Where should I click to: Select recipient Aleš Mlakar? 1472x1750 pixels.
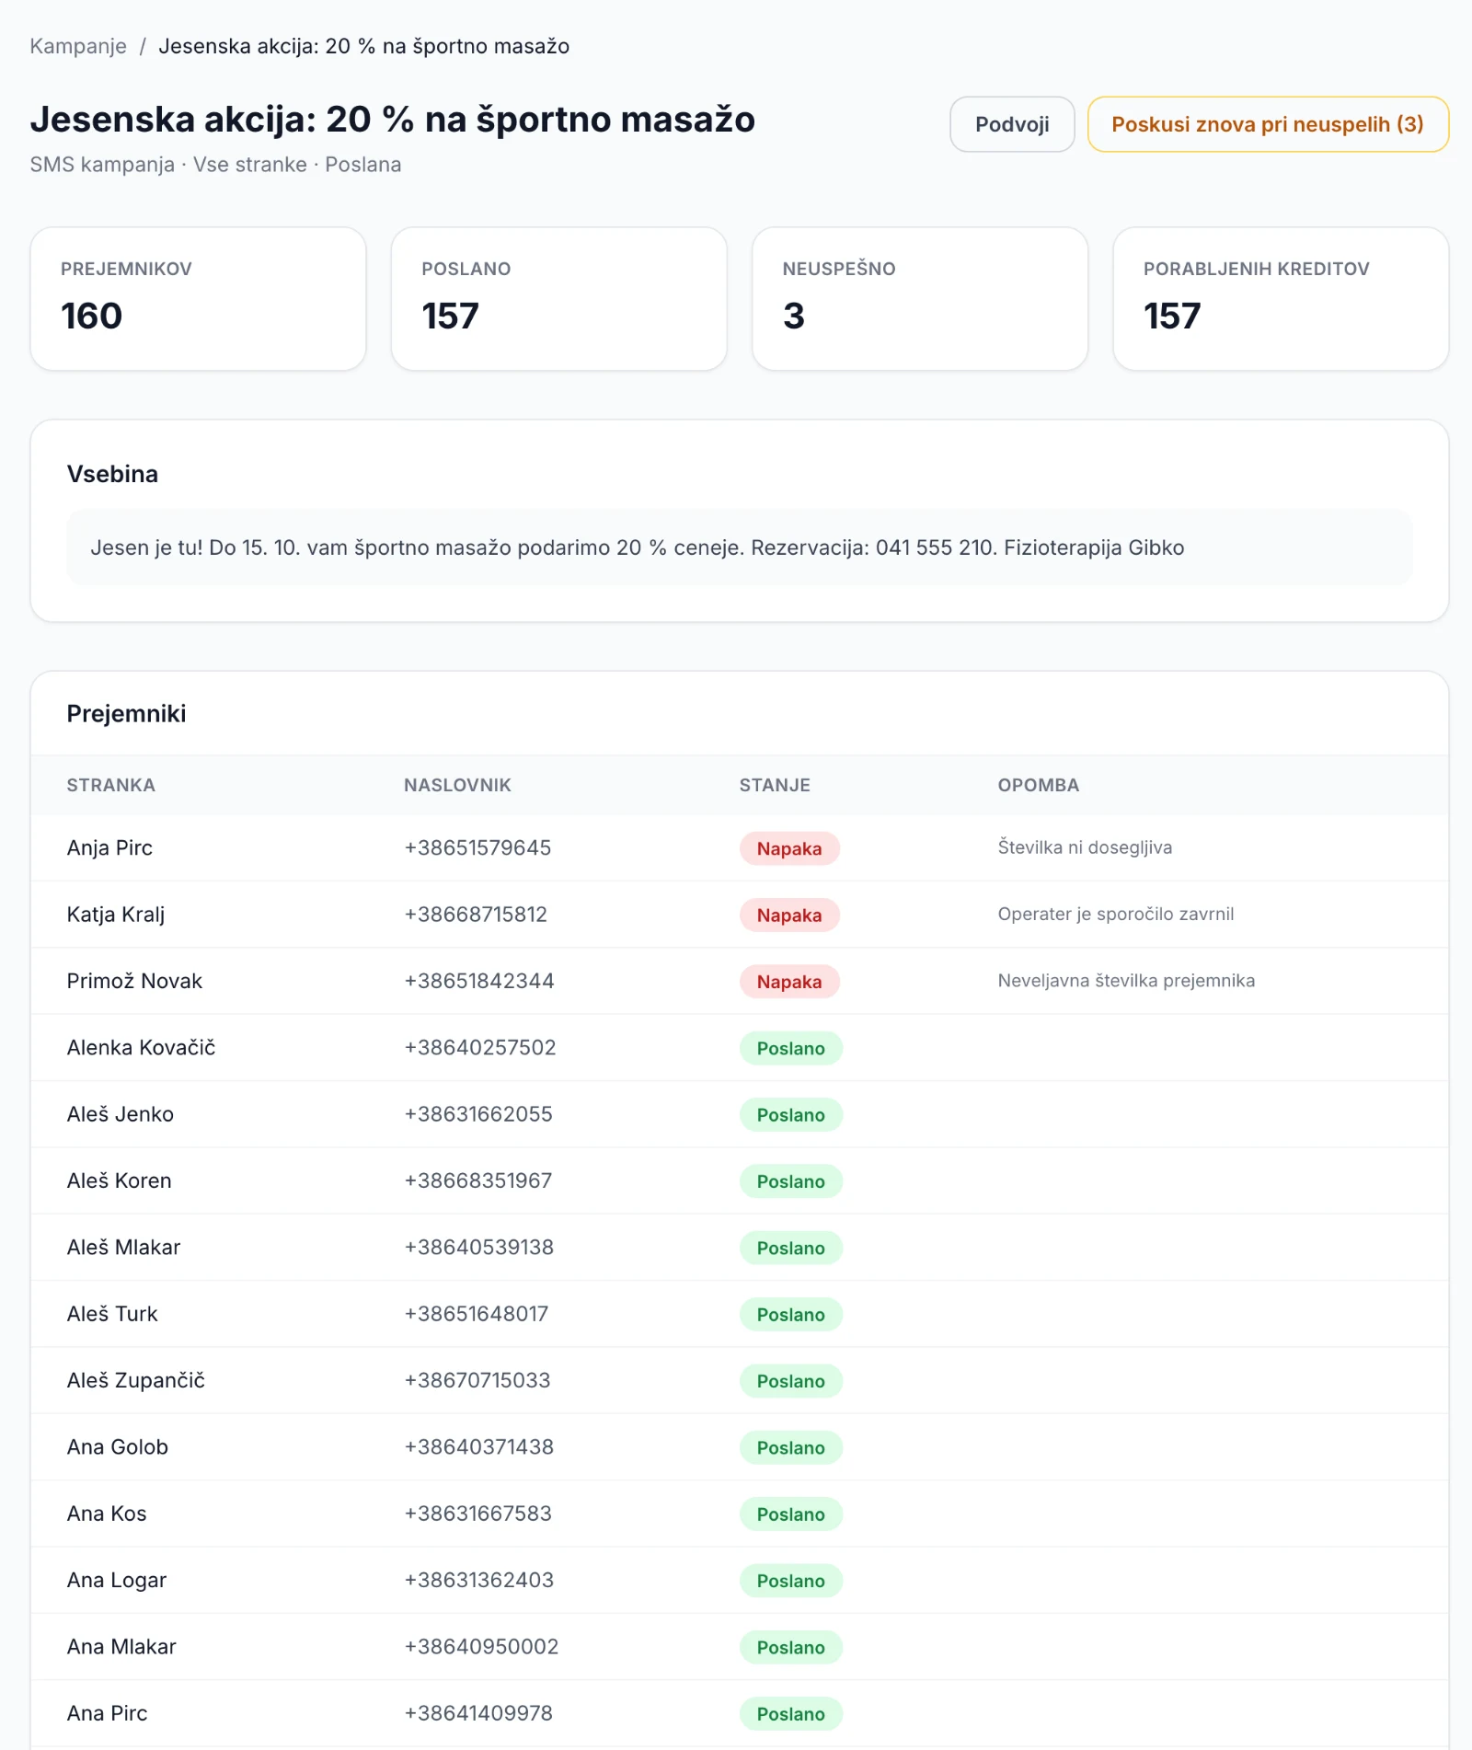click(123, 1247)
